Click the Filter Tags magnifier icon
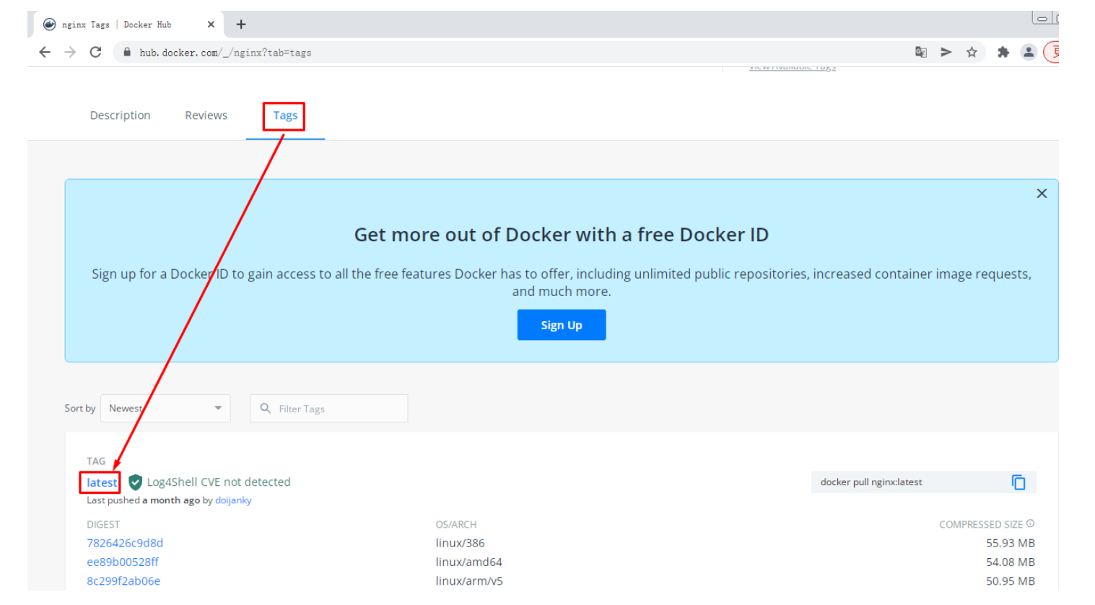The image size is (1095, 605). click(266, 408)
